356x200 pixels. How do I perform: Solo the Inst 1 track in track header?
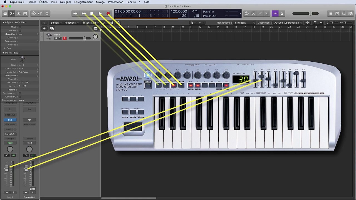pyautogui.click(x=59, y=38)
